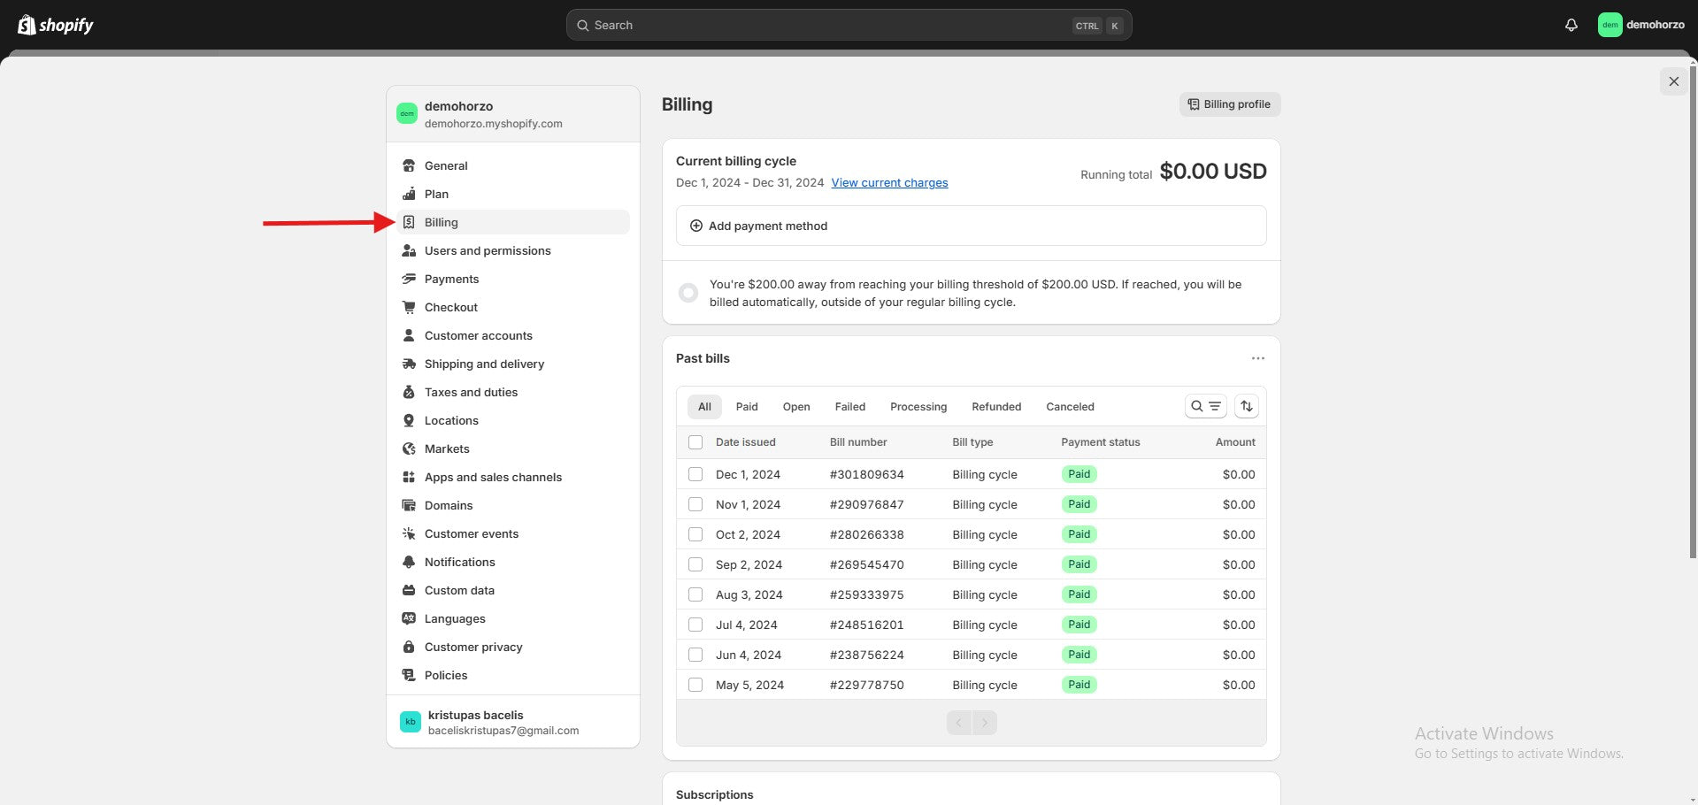Open the Payments settings icon
This screenshot has height=805, width=1698.
409,279
